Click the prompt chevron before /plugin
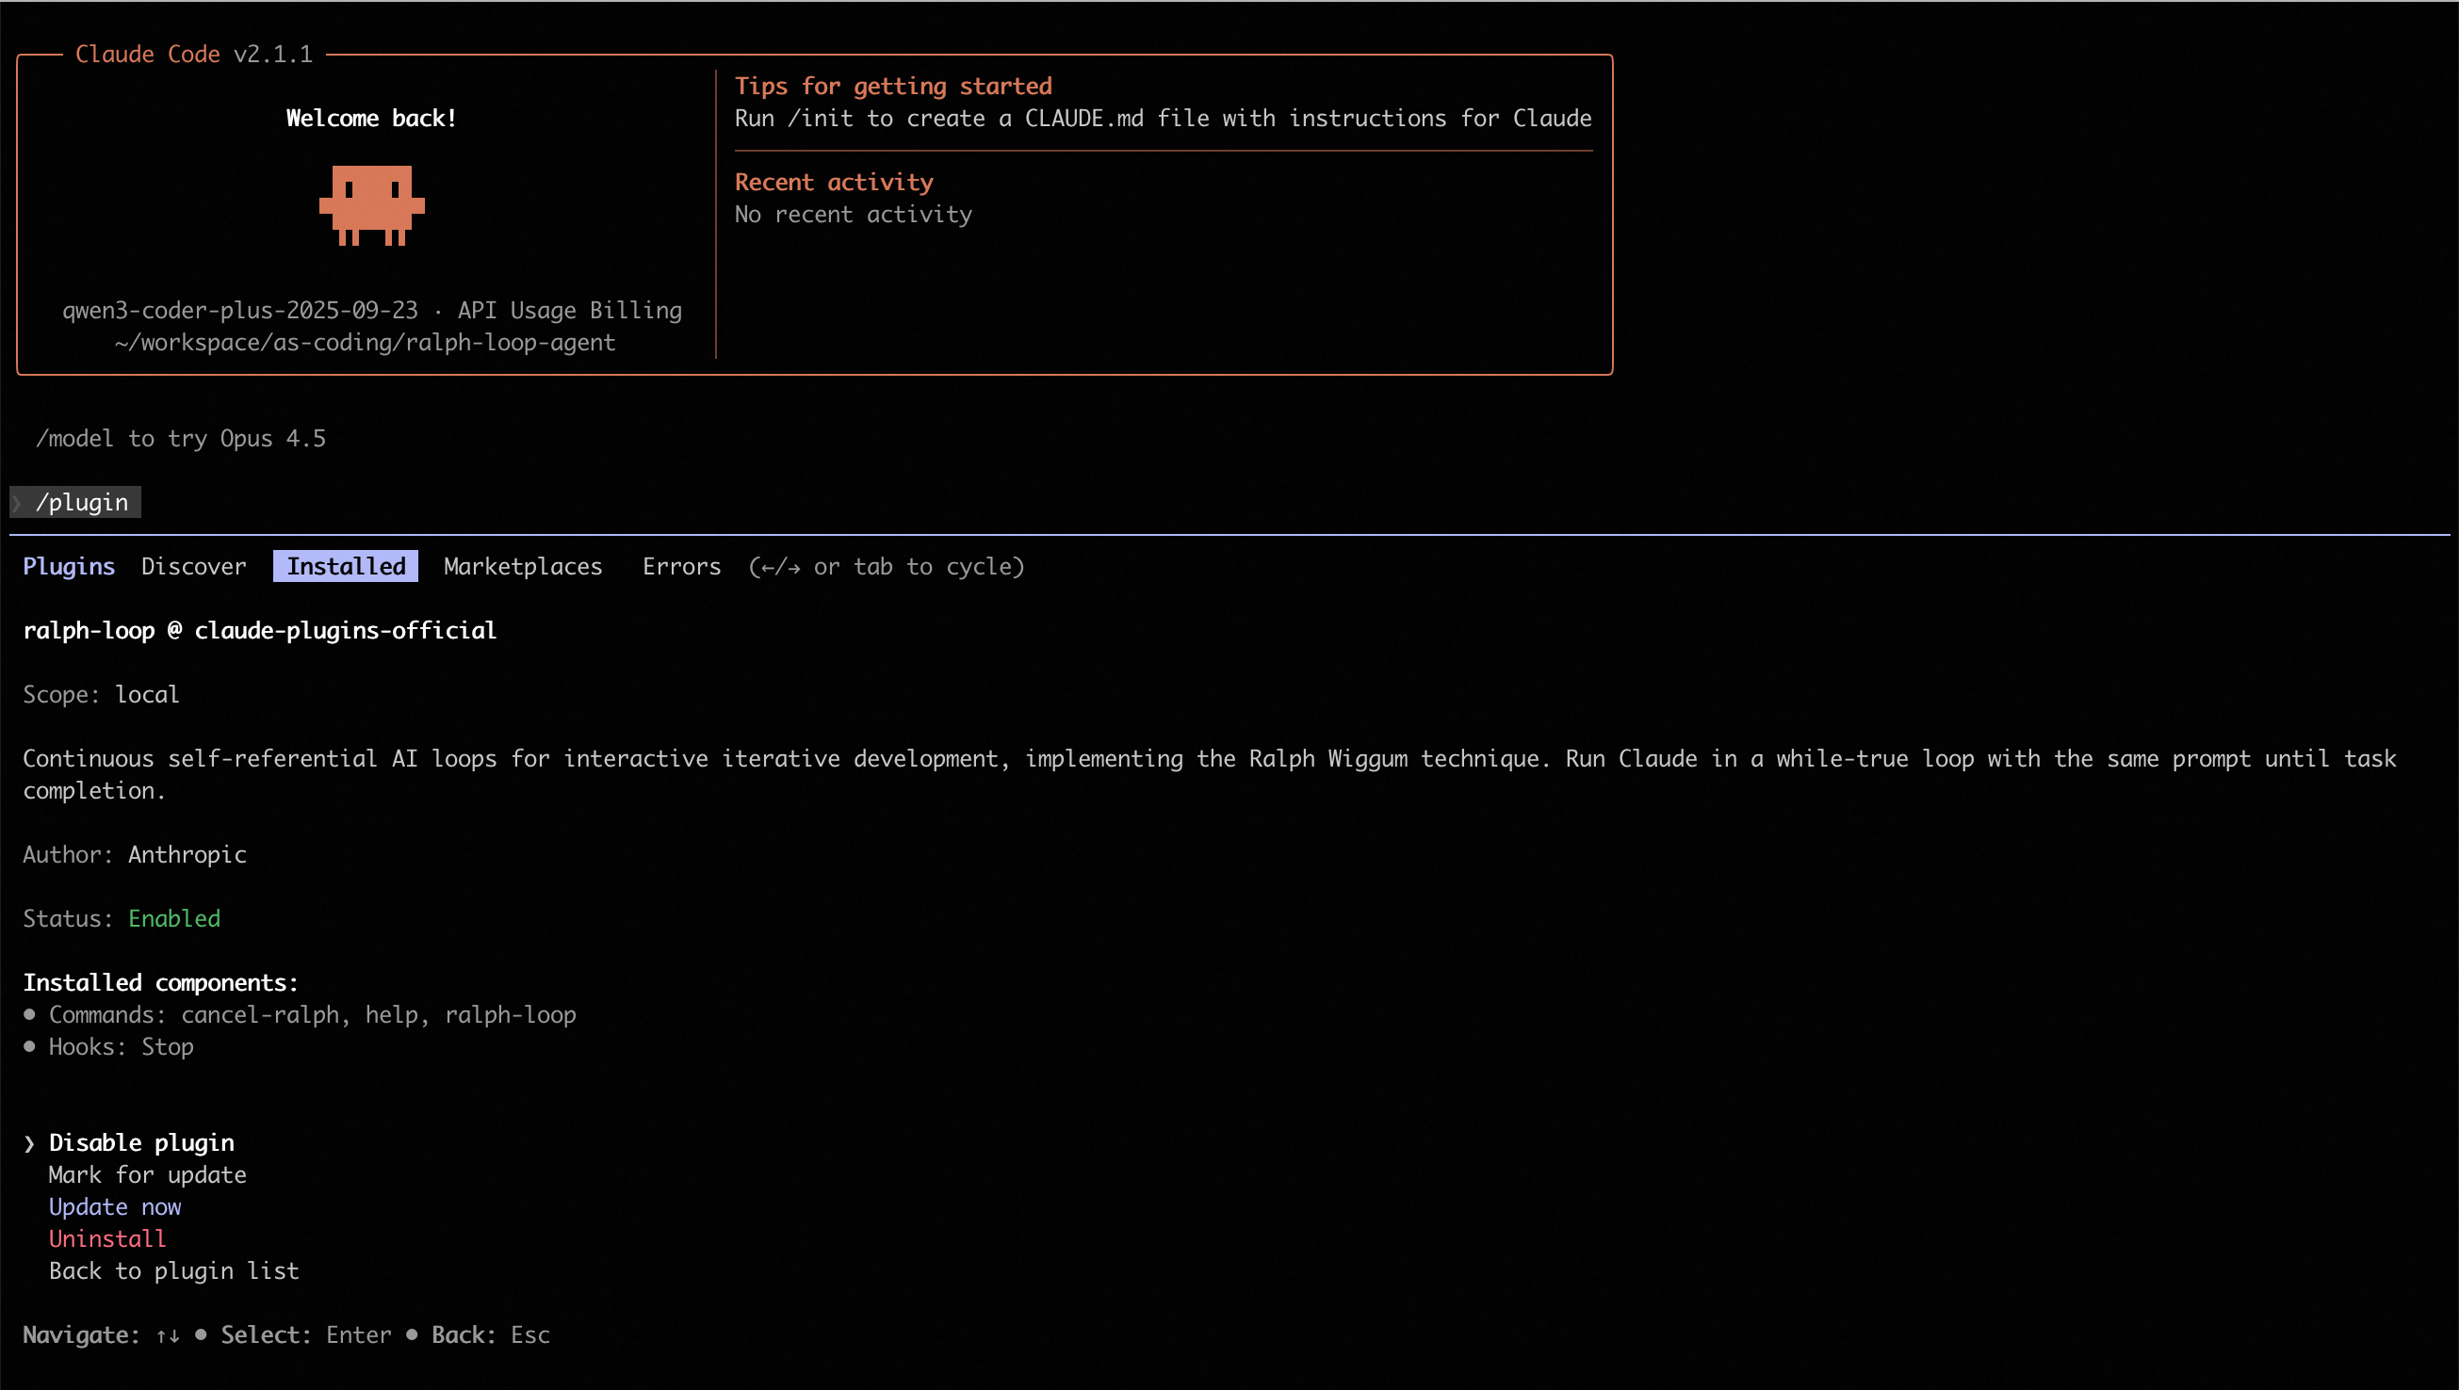The width and height of the screenshot is (2459, 1390). tap(17, 502)
